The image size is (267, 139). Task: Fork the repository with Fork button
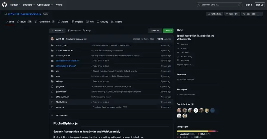click(232, 14)
